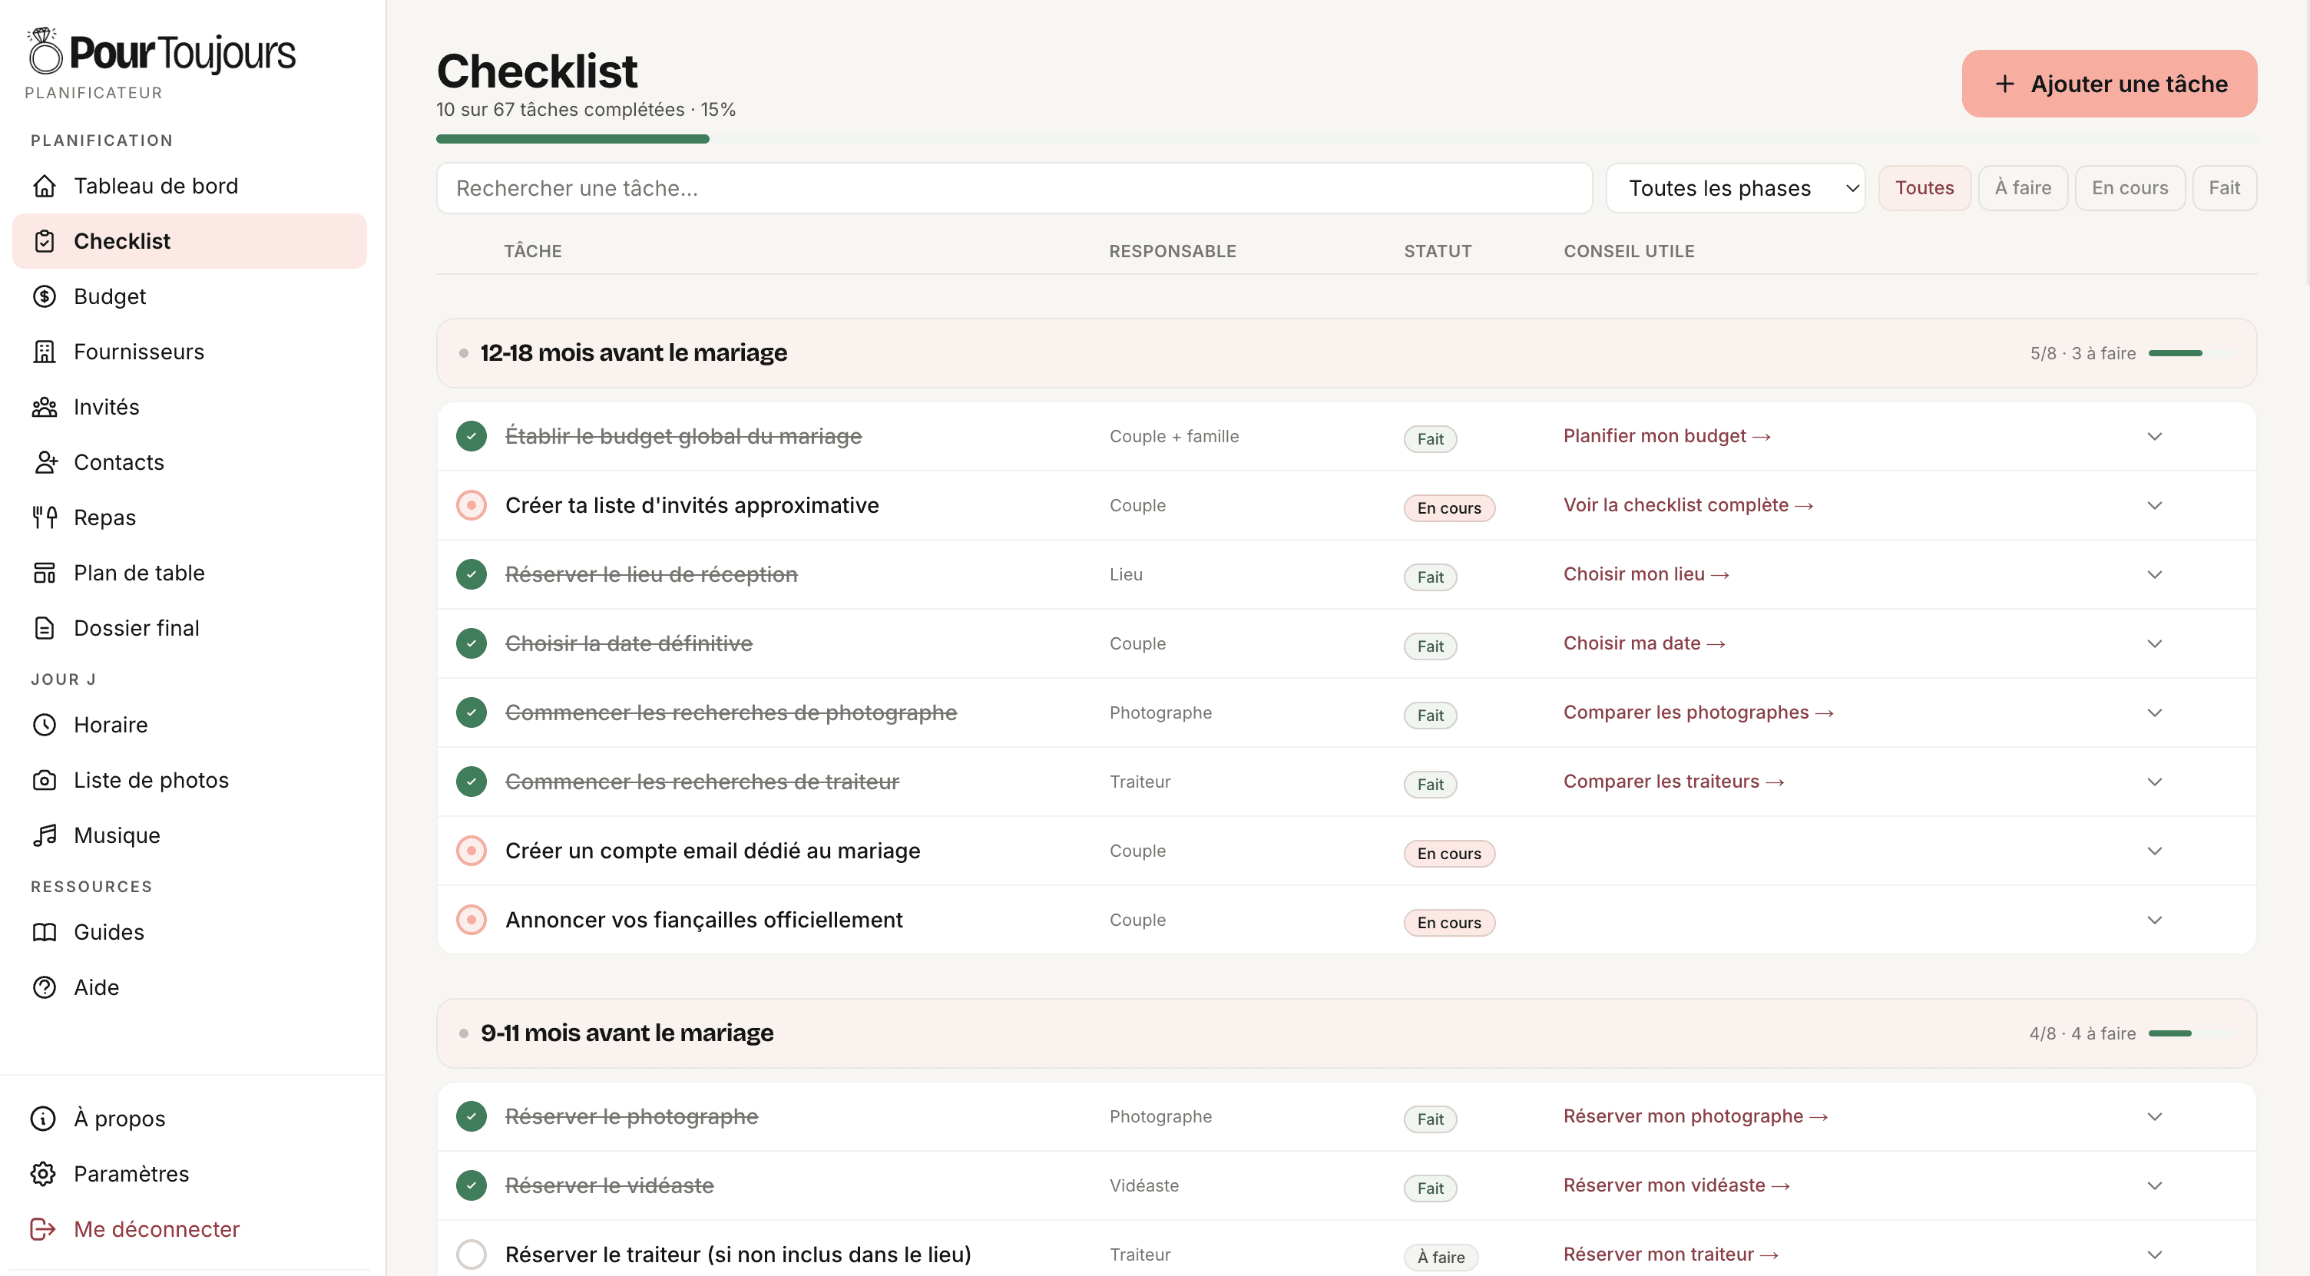Uncheck 'Réserver le vidéaste' task
The image size is (2310, 1276).
click(x=471, y=1185)
